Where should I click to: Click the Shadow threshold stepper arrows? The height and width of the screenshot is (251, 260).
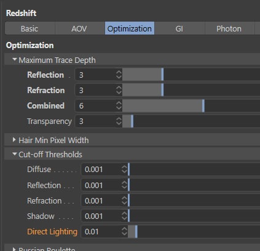(x=124, y=216)
